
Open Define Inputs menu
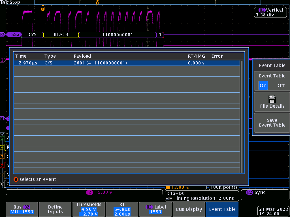pyautogui.click(x=55, y=209)
